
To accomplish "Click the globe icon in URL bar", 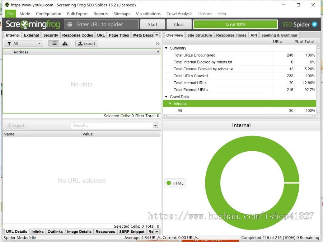I will click(70, 24).
